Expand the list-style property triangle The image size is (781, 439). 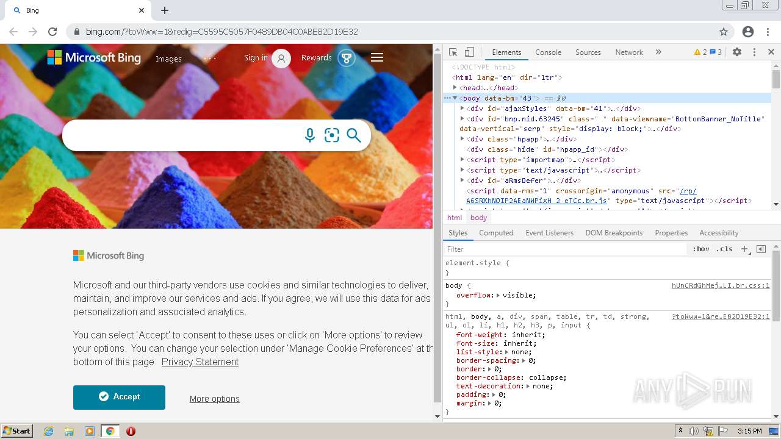tap(507, 352)
